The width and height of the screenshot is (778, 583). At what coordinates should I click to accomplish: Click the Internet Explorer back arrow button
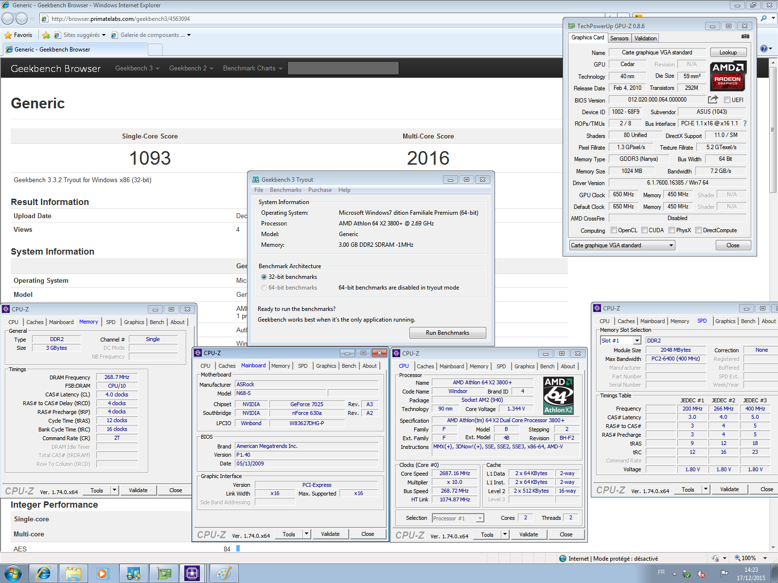pos(7,18)
